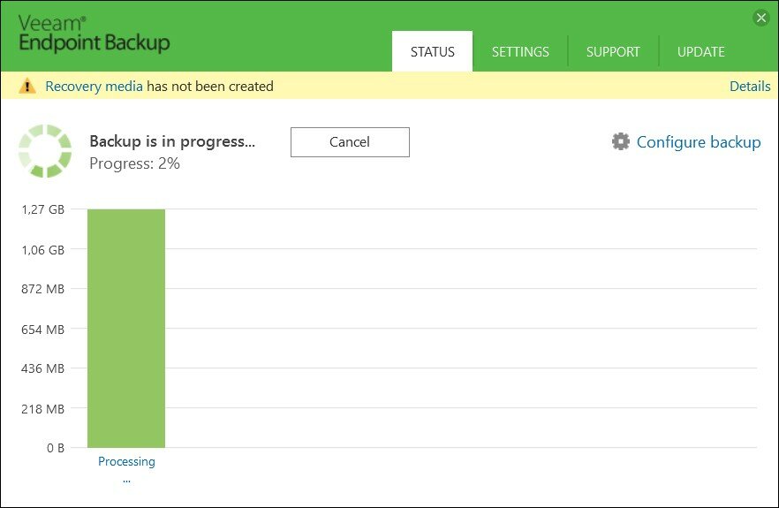Click the 'Progress: 2%' text

tap(134, 163)
